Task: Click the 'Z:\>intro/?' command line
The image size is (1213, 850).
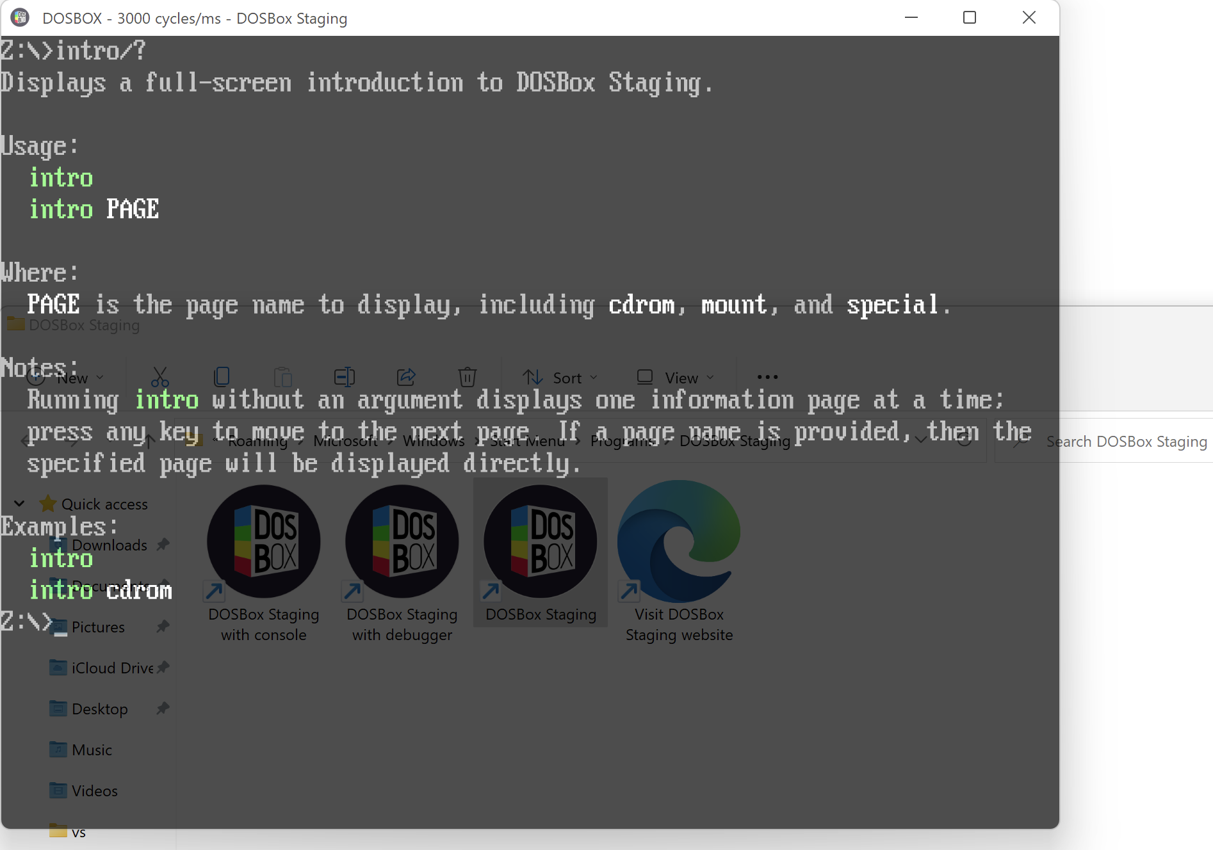Action: [73, 51]
